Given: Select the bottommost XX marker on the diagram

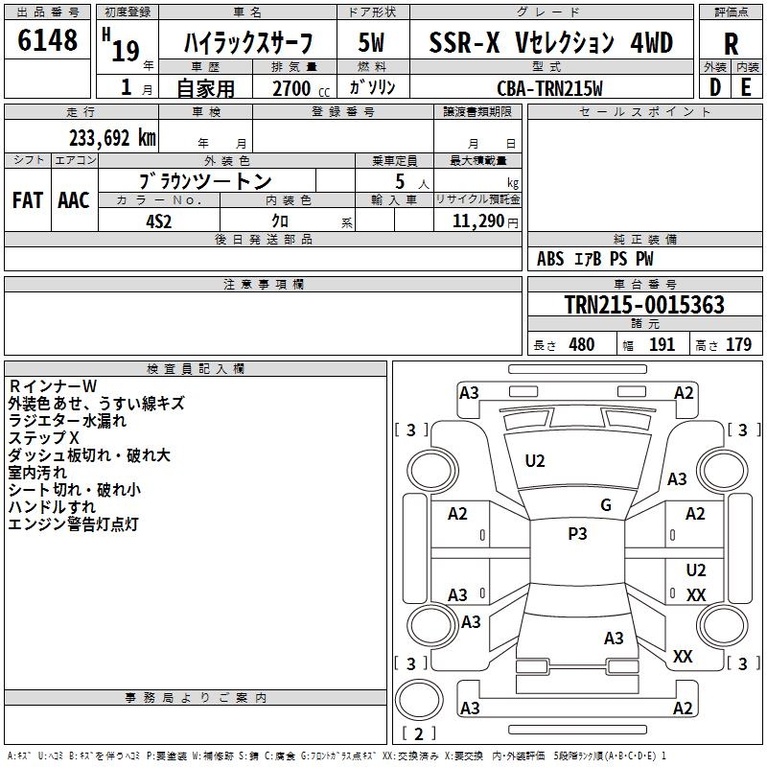Looking at the screenshot, I should coord(683,657).
